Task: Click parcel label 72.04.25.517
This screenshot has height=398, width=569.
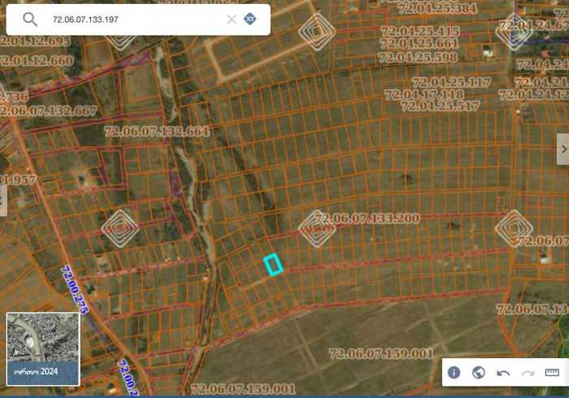Action: (441, 106)
